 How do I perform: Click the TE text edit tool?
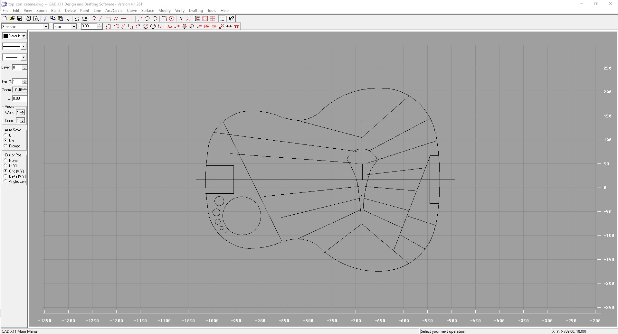pyautogui.click(x=237, y=27)
